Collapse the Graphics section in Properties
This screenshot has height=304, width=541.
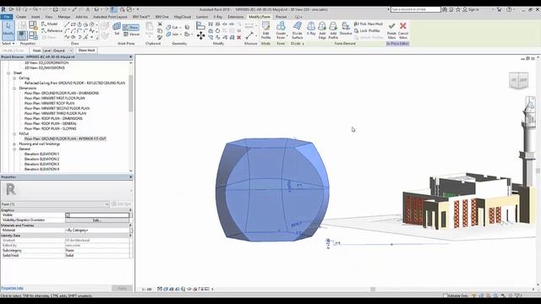[x=130, y=210]
